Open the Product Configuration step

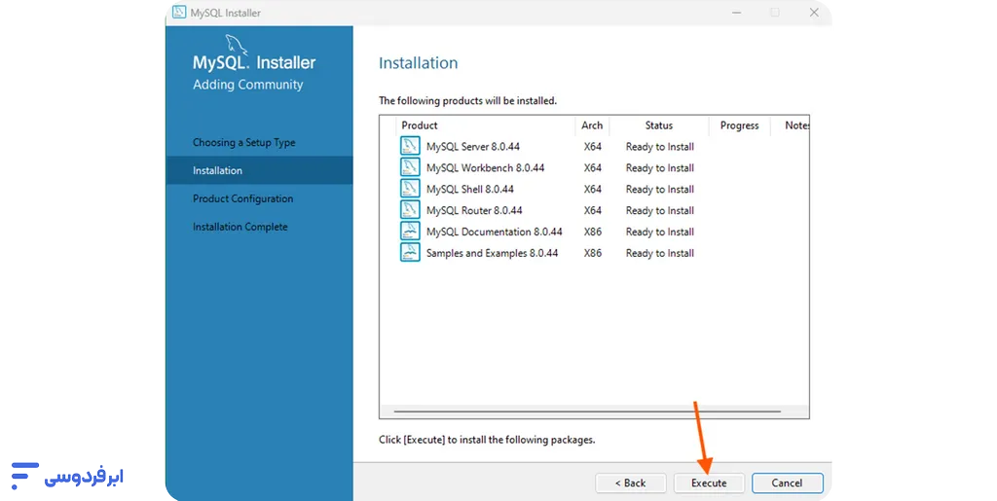pyautogui.click(x=242, y=199)
